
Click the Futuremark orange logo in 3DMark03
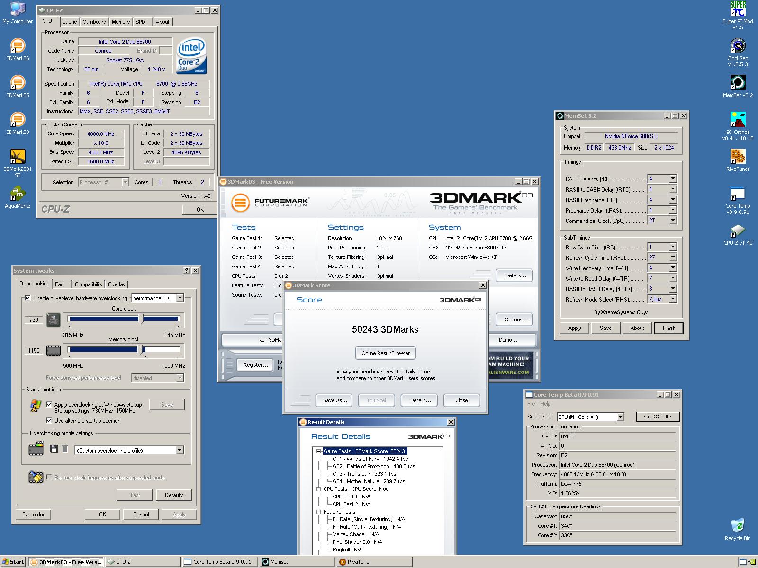[x=240, y=203]
